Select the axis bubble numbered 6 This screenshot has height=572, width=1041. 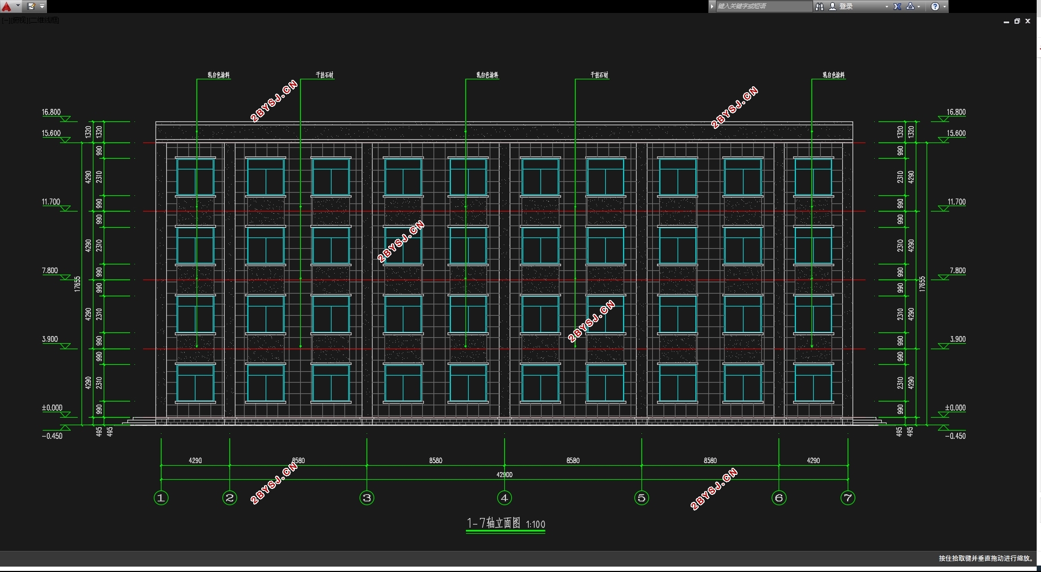779,498
